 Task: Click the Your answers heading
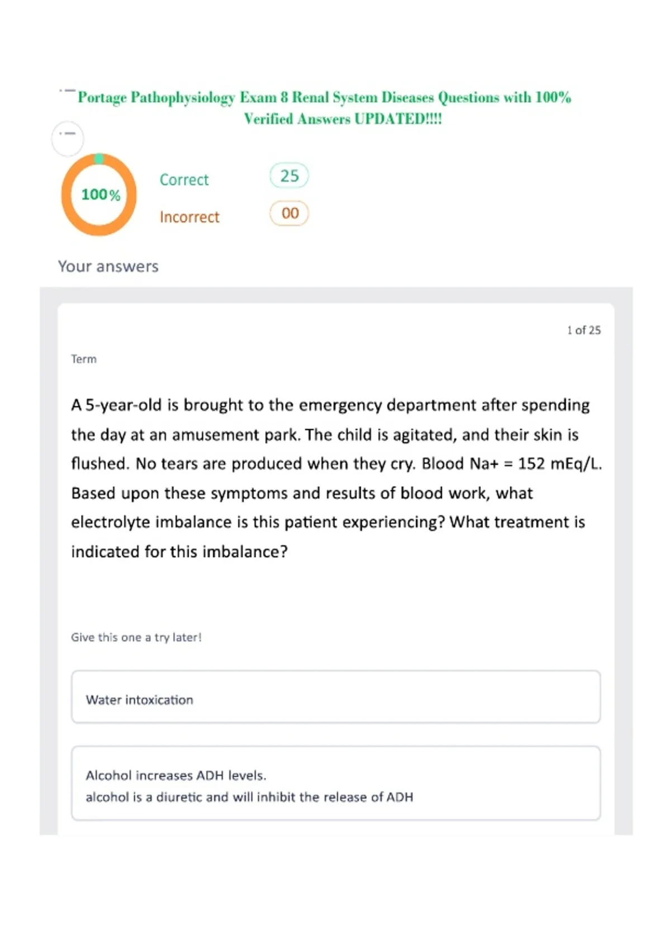click(x=108, y=266)
